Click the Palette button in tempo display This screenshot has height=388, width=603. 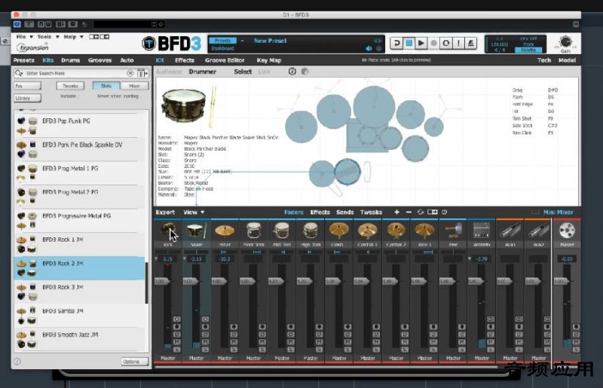(528, 50)
